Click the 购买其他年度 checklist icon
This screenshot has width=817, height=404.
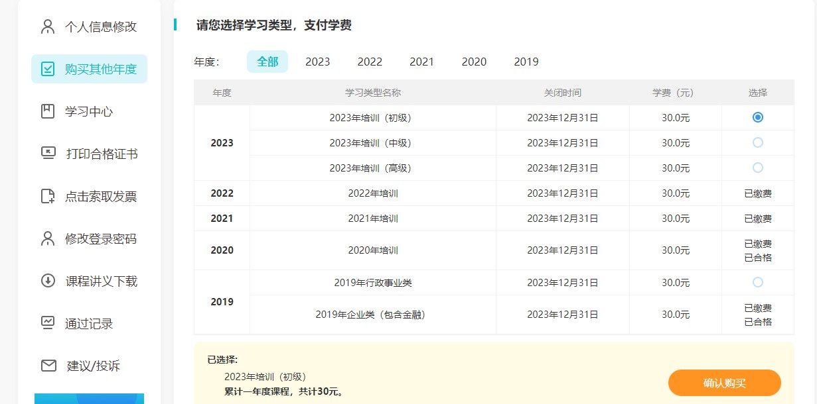coord(47,68)
